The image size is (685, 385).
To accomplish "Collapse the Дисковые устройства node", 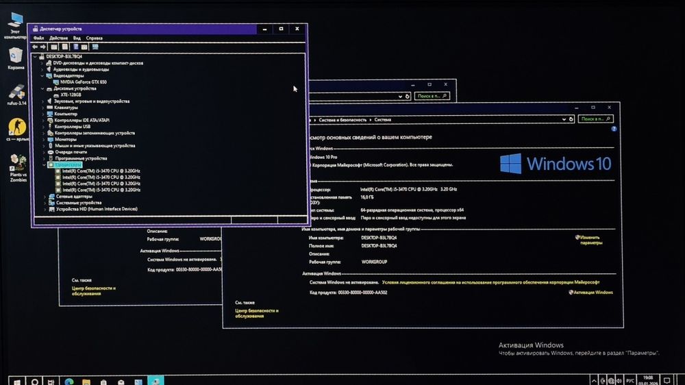I will click(42, 88).
